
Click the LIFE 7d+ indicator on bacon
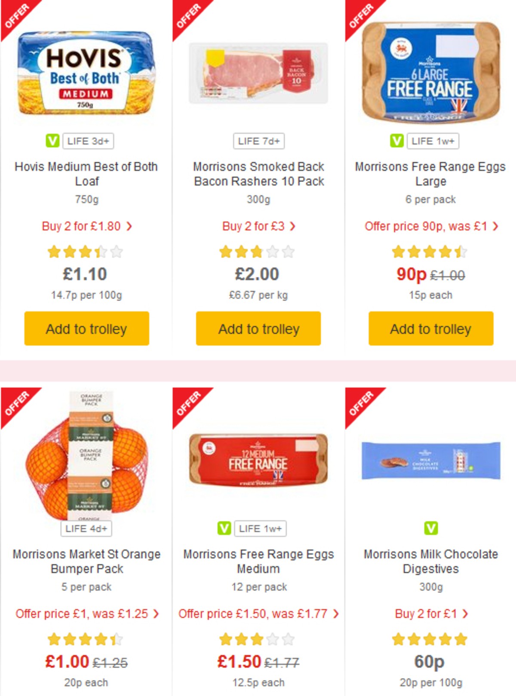[x=258, y=140]
